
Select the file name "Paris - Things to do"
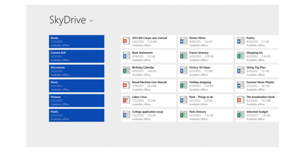201,97
